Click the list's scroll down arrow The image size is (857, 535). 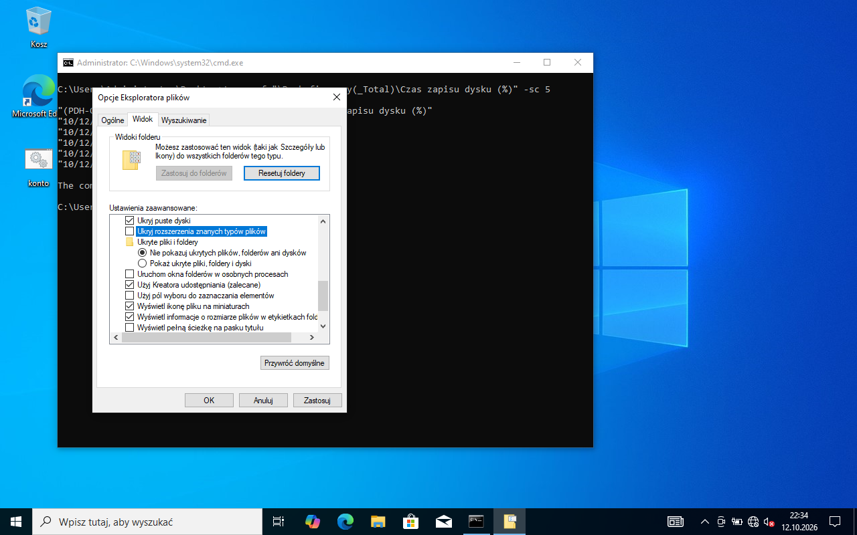pyautogui.click(x=323, y=326)
